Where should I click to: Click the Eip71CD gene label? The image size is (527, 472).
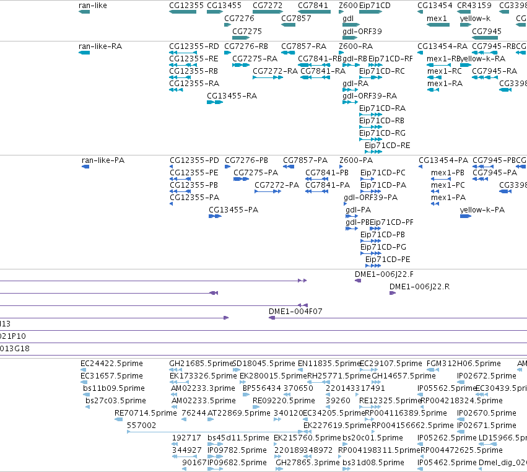(x=375, y=6)
